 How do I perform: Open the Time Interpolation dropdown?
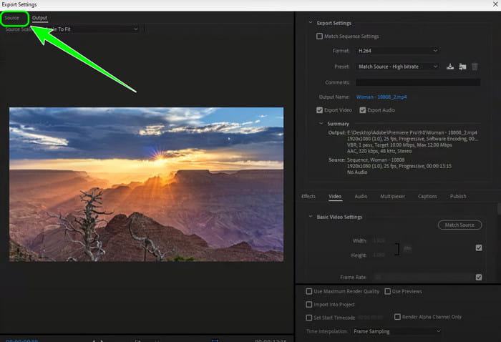[x=397, y=332]
